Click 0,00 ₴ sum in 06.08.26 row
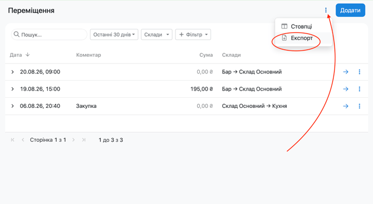The image size is (373, 204). 204,106
